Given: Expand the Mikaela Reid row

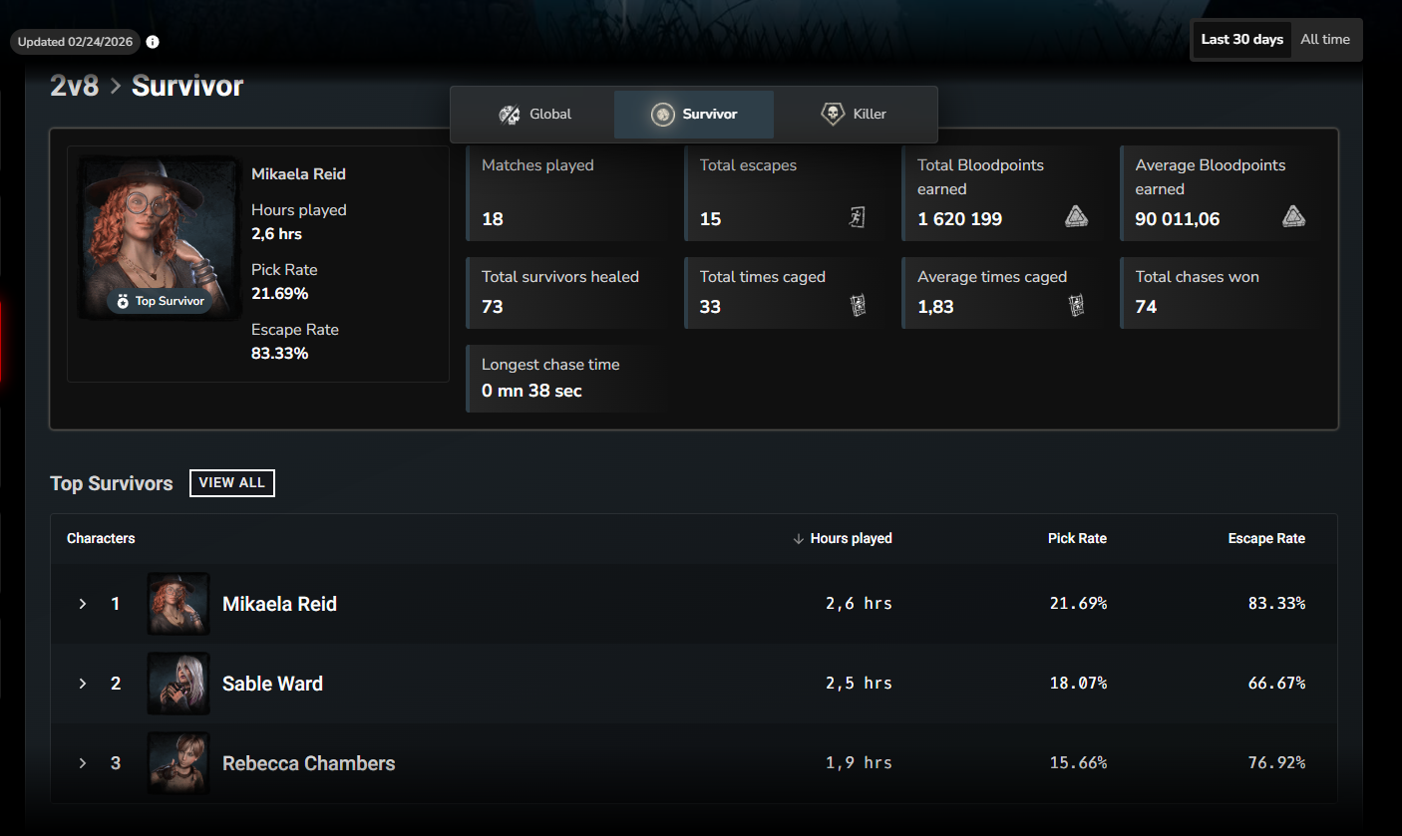Looking at the screenshot, I should [83, 604].
